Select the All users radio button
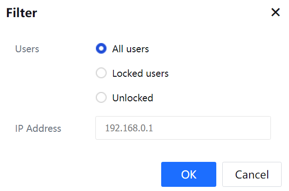This screenshot has height=191, width=289. point(101,49)
